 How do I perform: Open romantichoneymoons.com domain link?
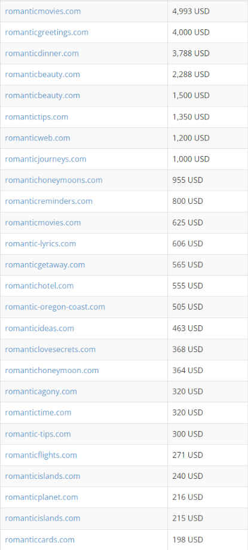(x=54, y=181)
